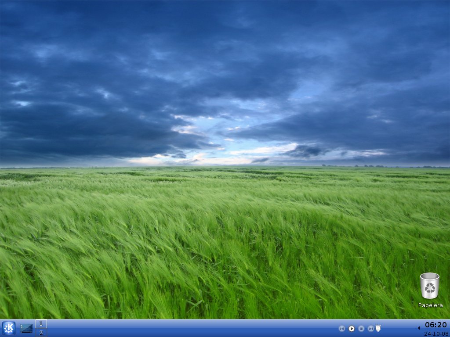The image size is (450, 337).
Task: Expand hidden system tray icons arrow
Action: tap(419, 328)
